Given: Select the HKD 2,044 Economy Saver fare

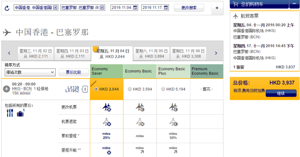Looking at the screenshot, I should tap(96, 89).
